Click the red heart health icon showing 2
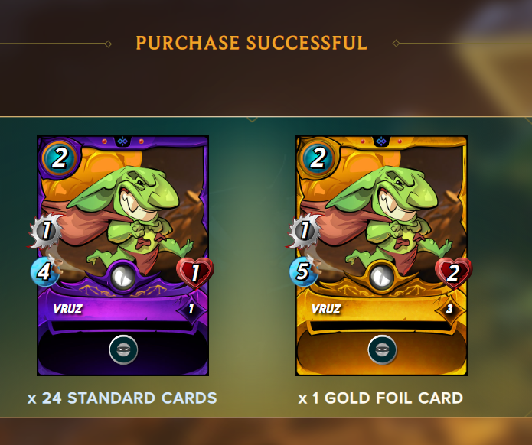Image resolution: width=532 pixels, height=445 pixels. pos(454,273)
